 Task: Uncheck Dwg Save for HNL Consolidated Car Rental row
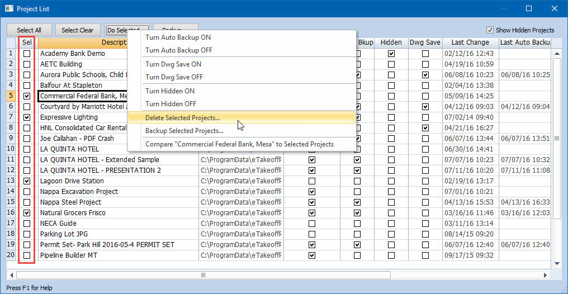pos(425,128)
